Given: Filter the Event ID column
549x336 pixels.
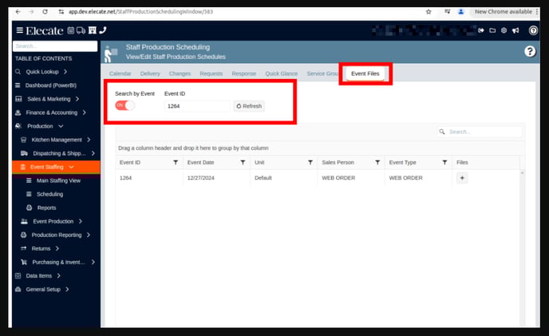Looking at the screenshot, I should pyautogui.click(x=176, y=162).
